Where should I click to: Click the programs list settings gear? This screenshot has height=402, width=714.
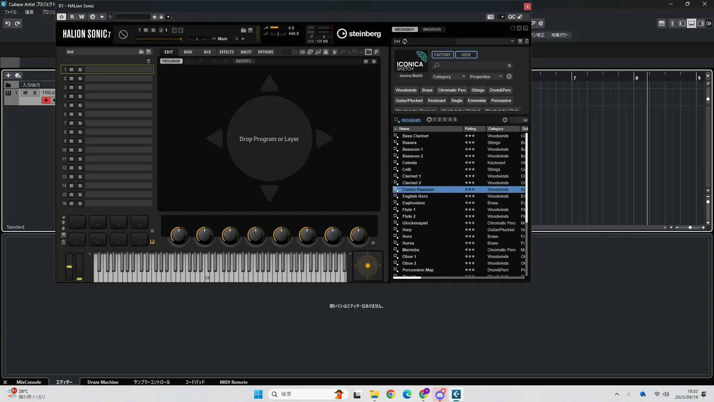(505, 120)
